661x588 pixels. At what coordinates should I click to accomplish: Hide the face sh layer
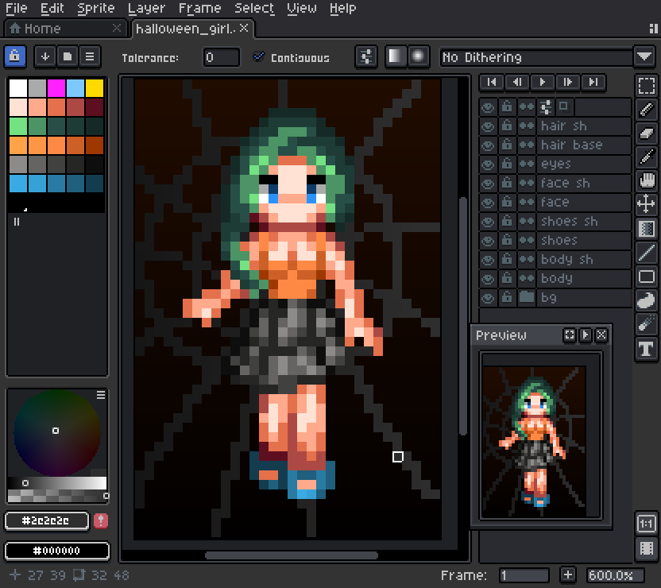[488, 184]
